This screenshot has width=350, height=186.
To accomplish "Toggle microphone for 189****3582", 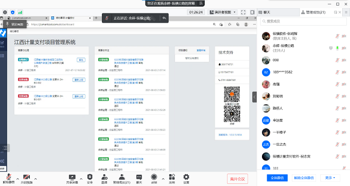I will coord(337,72).
